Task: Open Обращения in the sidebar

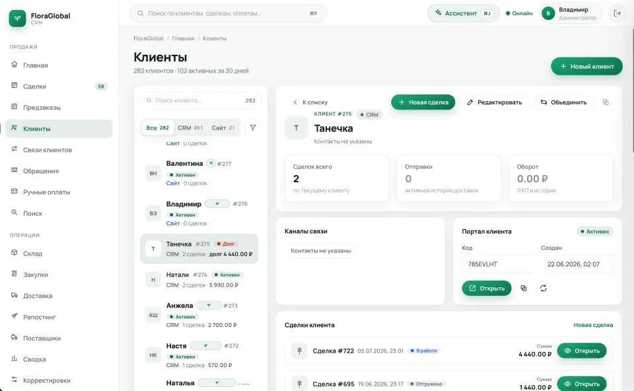Action: [x=59, y=171]
